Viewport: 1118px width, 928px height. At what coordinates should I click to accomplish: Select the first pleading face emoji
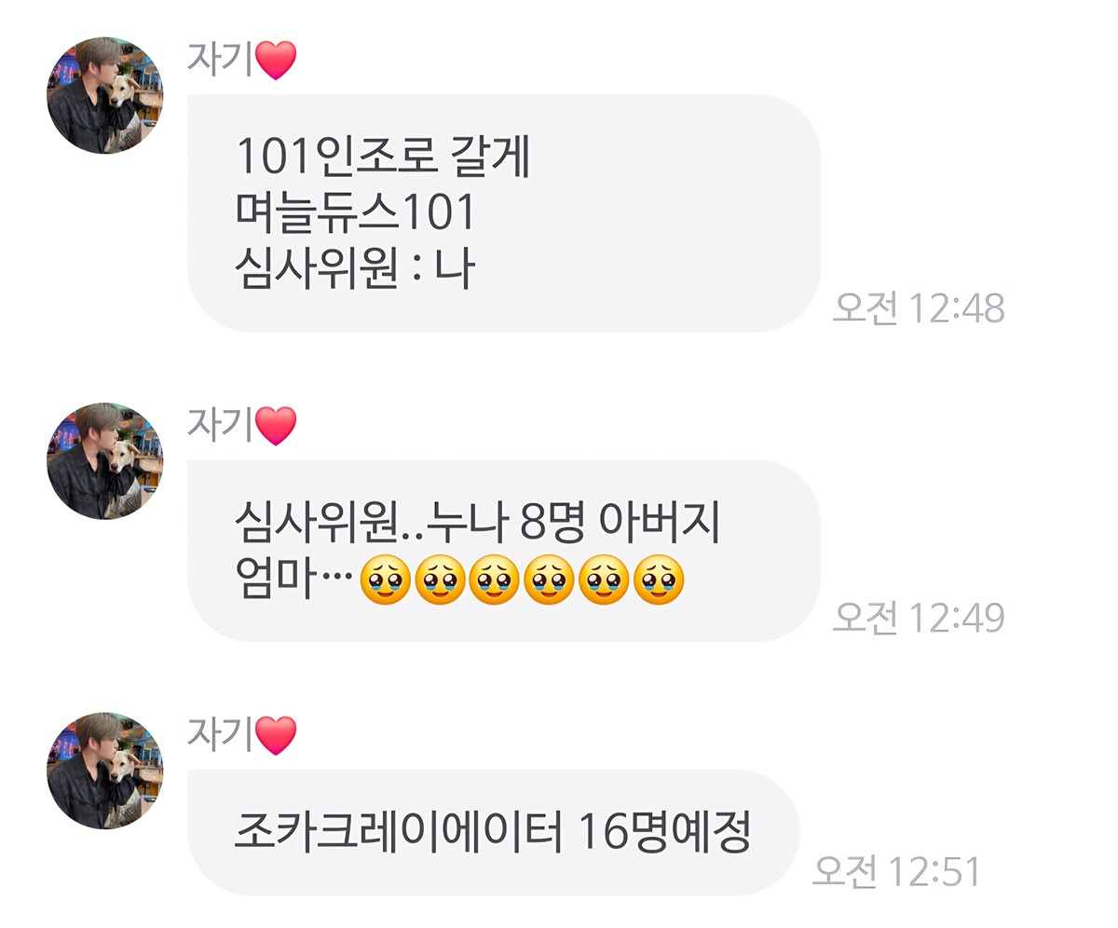point(385,580)
